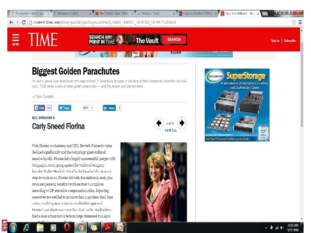Click the BIG SPENDERS category label
Image resolution: width=311 pixels, height=233 pixels.
44,118
